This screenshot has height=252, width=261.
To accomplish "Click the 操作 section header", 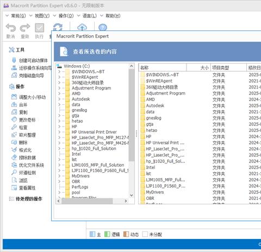I will [16, 86].
